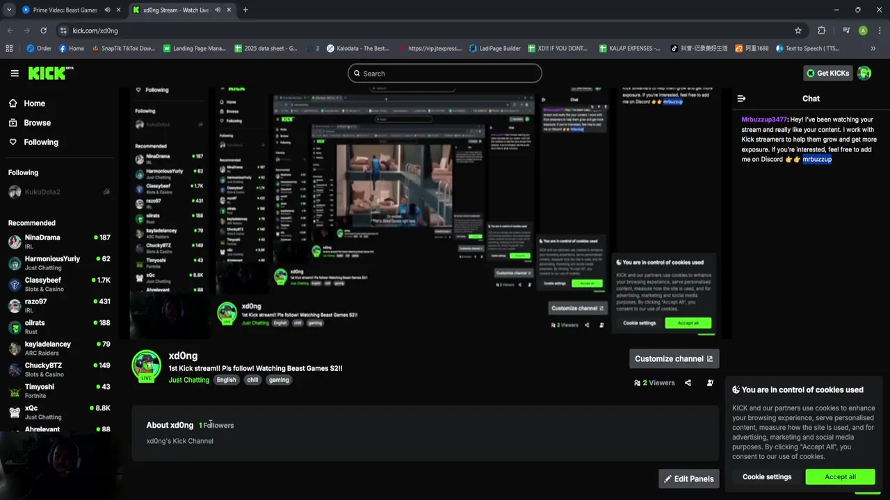This screenshot has height=500, width=890.
Task: Click browser back arrow
Action: point(10,31)
